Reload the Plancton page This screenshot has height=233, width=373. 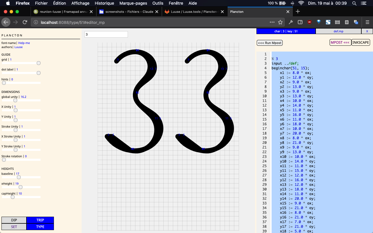(x=25, y=22)
